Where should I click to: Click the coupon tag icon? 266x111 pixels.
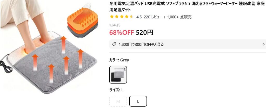pyautogui.click(x=114, y=44)
